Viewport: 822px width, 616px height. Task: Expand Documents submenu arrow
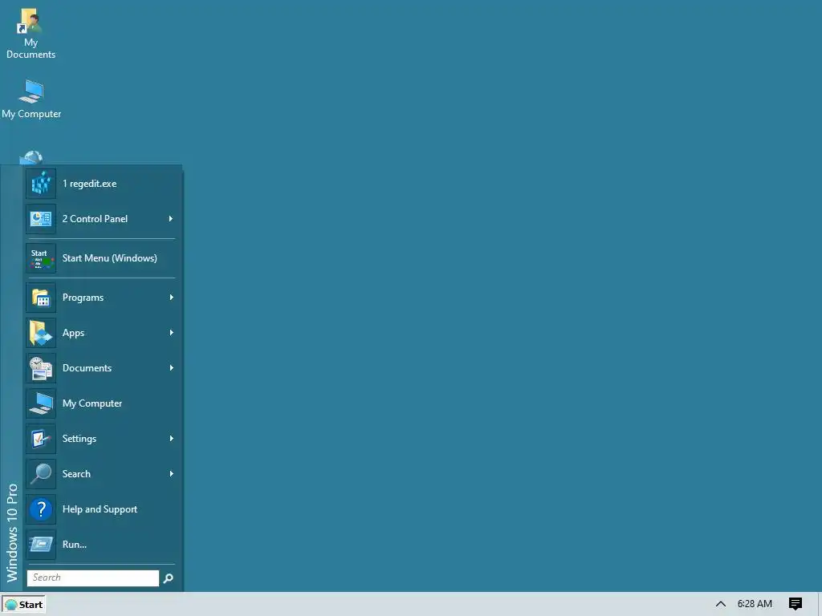coord(171,367)
